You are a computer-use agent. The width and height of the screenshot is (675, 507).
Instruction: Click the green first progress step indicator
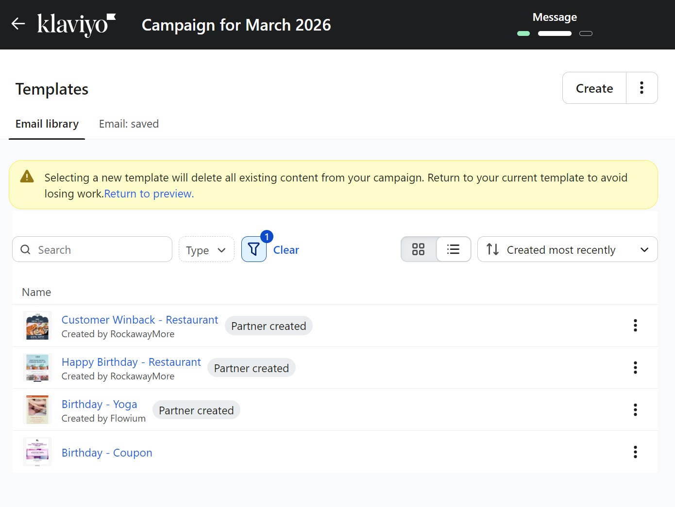click(x=523, y=33)
